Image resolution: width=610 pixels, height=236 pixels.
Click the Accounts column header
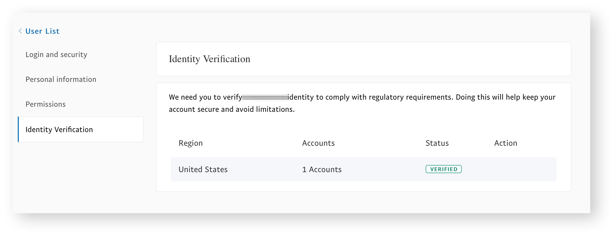[318, 143]
